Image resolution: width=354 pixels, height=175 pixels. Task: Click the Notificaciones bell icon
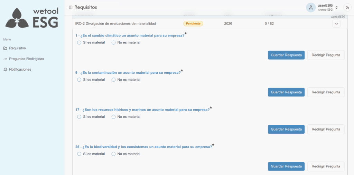(5, 70)
